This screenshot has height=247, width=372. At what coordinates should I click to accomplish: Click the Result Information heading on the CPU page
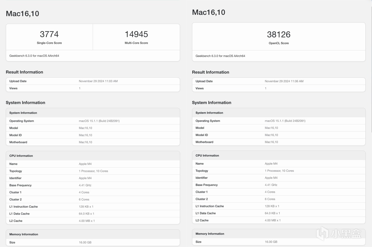click(x=24, y=72)
